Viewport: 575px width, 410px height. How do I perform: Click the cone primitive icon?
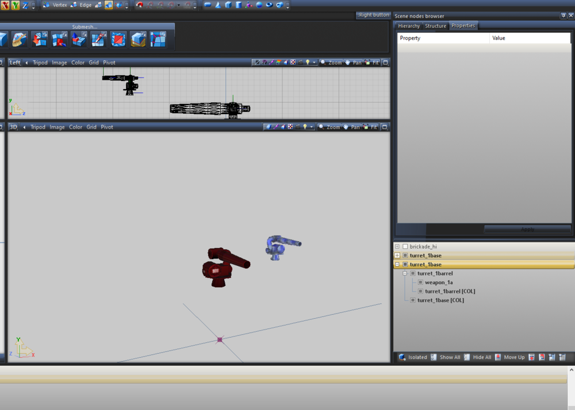[218, 5]
